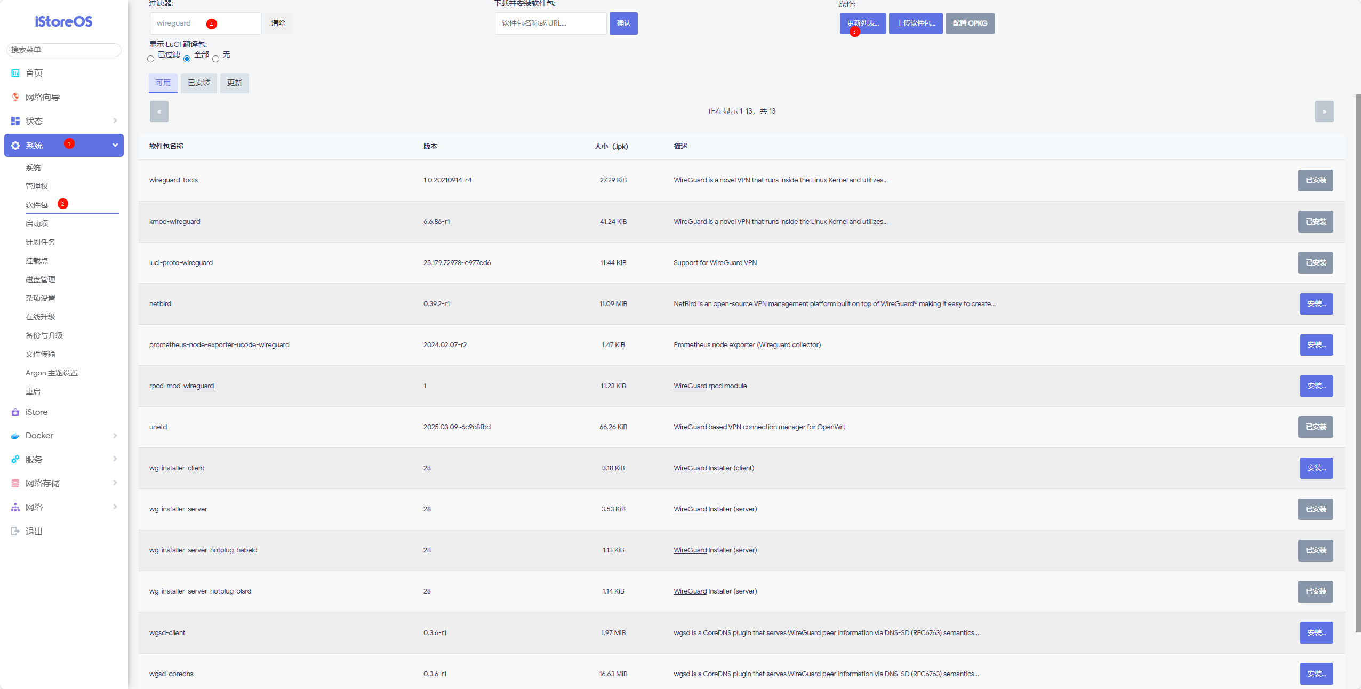This screenshot has height=689, width=1361.
Task: Switch to the 已安装 (installed) tab
Action: (198, 83)
